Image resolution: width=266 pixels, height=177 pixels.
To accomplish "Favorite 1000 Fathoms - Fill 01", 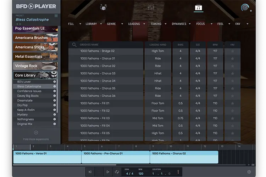I will pyautogui.click(x=232, y=103).
